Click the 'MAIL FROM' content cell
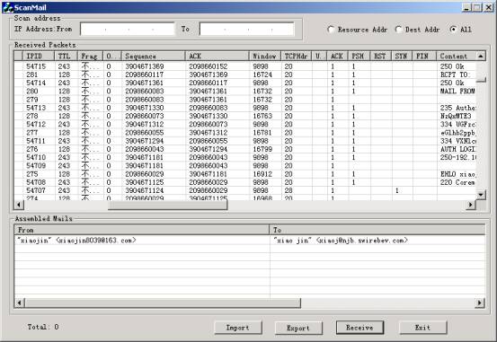The width and height of the screenshot is (497, 342). [457, 91]
